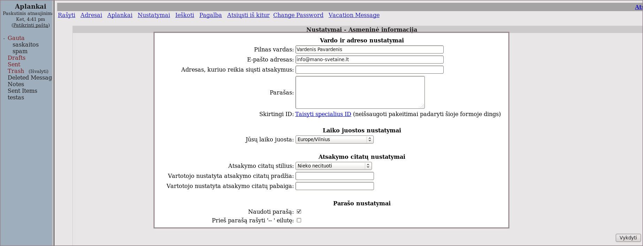643x246 pixels.
Task: Open the Drafts folder
Action: pyautogui.click(x=16, y=58)
